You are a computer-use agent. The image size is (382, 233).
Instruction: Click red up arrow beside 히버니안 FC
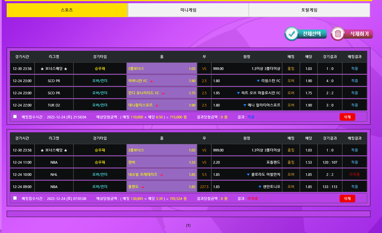(x=152, y=81)
